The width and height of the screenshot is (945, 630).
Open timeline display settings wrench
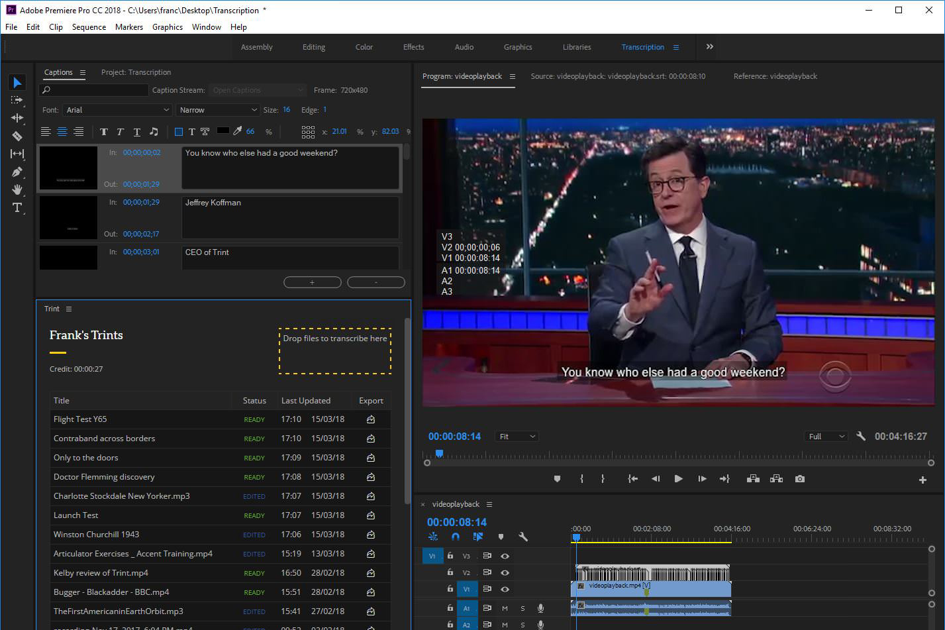[523, 537]
